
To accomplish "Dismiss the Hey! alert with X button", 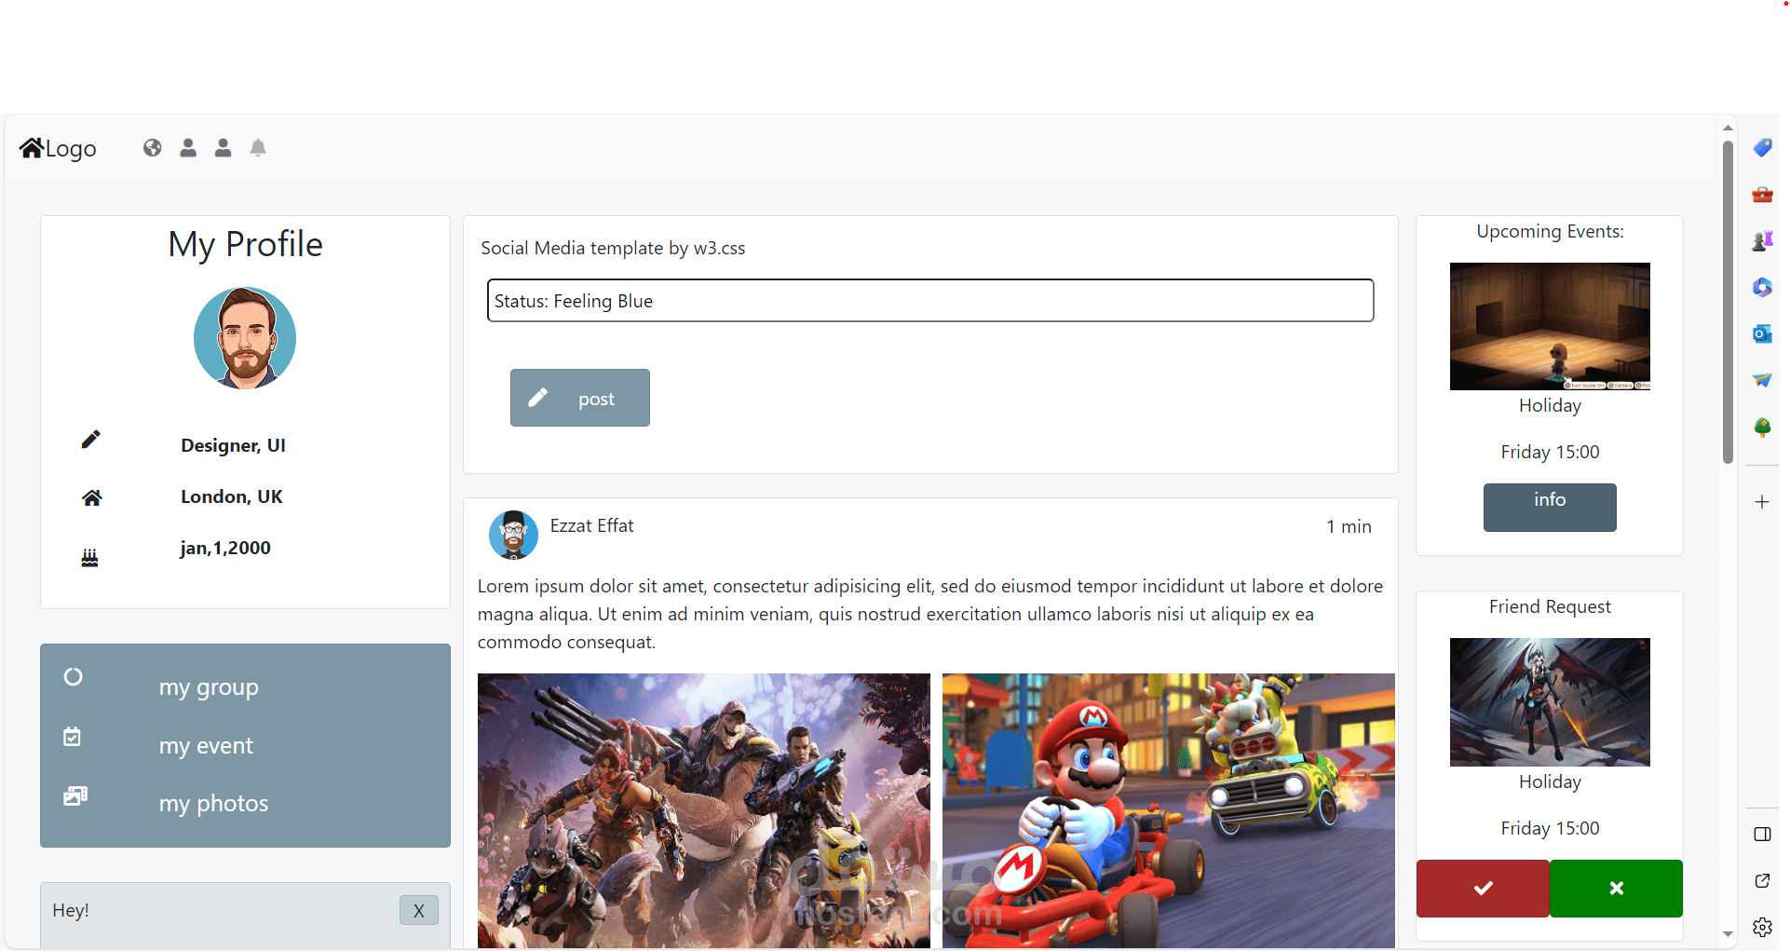I will tap(419, 910).
